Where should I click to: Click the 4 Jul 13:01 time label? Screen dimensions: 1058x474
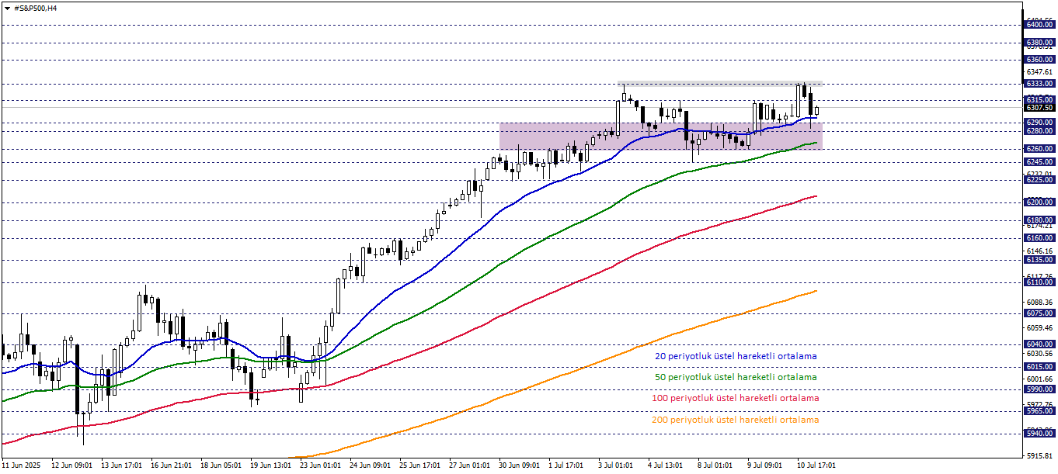pyautogui.click(x=666, y=465)
